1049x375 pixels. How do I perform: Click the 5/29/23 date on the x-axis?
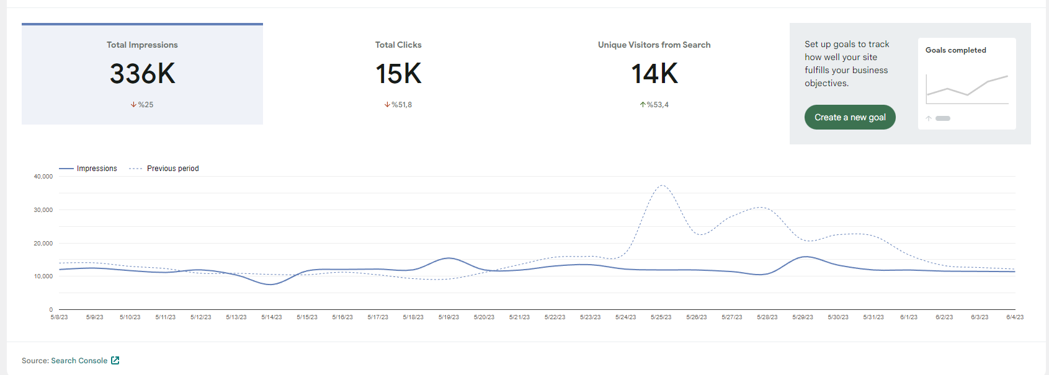coord(803,317)
